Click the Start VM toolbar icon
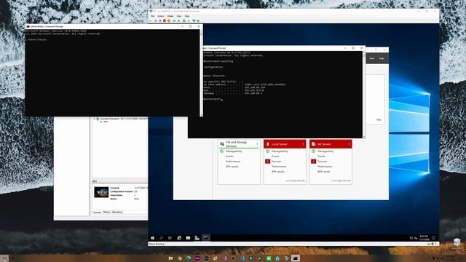Image resolution: width=466 pixels, height=262 pixels. pyautogui.click(x=155, y=20)
